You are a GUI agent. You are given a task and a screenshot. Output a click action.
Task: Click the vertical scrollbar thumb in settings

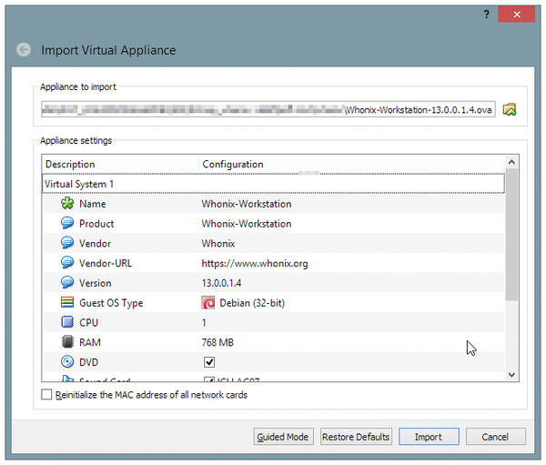pos(511,235)
